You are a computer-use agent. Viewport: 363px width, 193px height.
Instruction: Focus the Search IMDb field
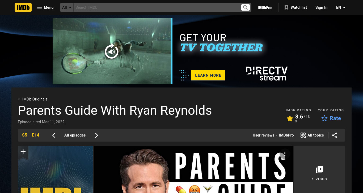157,7
